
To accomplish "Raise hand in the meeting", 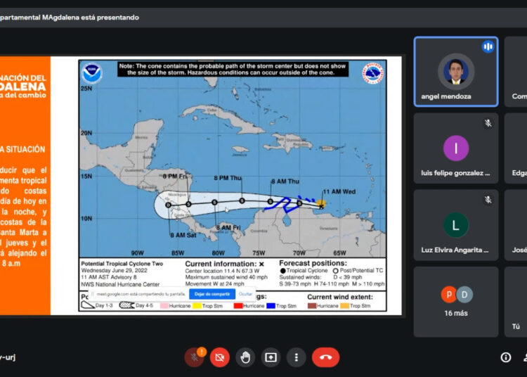I will pyautogui.click(x=245, y=357).
